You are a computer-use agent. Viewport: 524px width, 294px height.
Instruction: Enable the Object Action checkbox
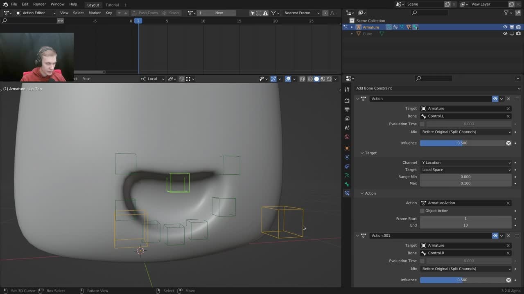422,211
